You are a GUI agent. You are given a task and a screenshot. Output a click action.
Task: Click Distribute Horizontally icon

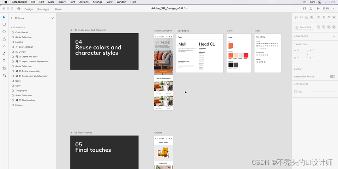pyautogui.click(x=312, y=17)
